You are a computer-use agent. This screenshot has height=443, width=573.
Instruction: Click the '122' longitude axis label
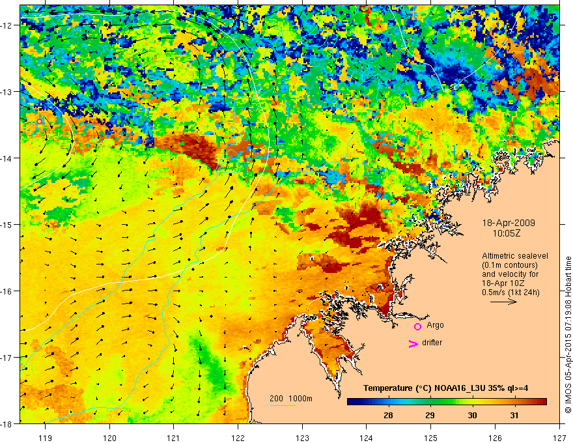coord(238,438)
